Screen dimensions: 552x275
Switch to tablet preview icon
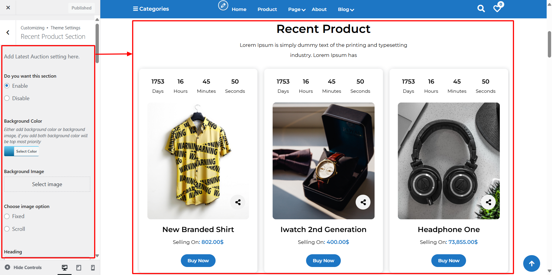tap(79, 268)
